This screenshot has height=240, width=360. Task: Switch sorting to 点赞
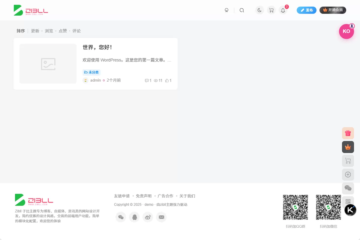point(63,31)
